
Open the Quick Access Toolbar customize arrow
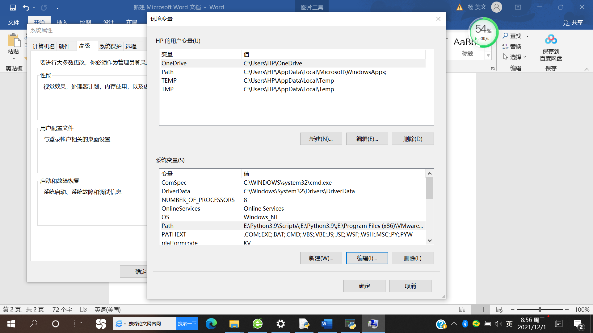click(57, 7)
